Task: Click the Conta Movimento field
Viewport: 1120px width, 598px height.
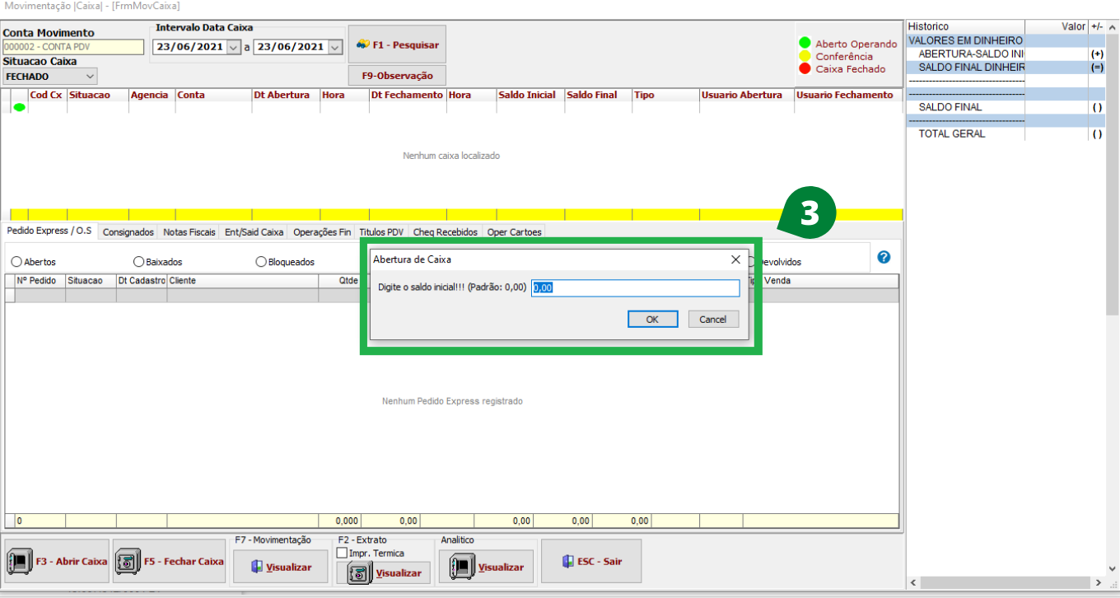Action: coord(73,47)
